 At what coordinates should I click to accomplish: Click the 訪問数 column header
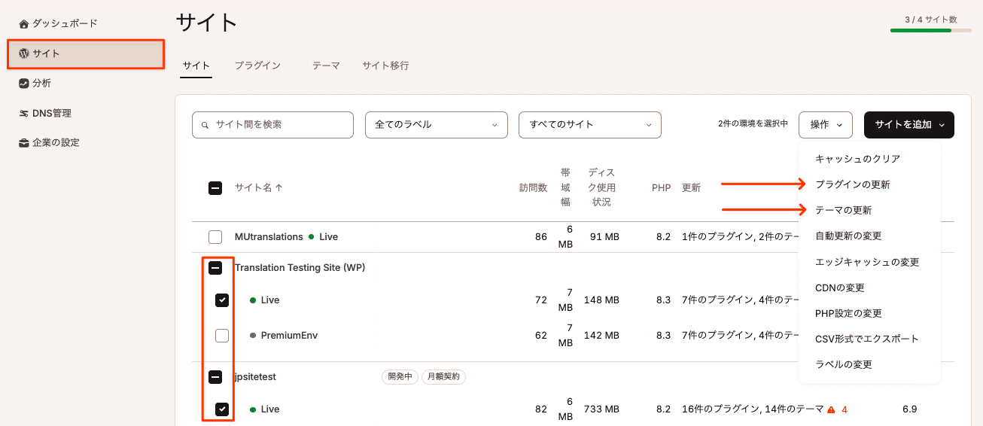coord(533,188)
